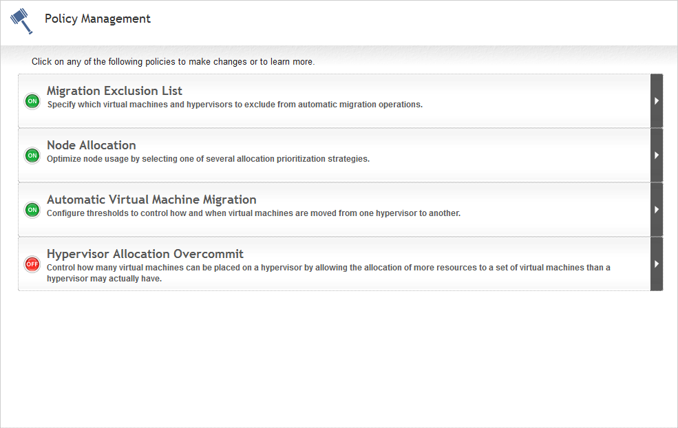Expand Hypervisor Allocation Overcommit arrow
Viewport: 678px width, 428px height.
click(657, 264)
